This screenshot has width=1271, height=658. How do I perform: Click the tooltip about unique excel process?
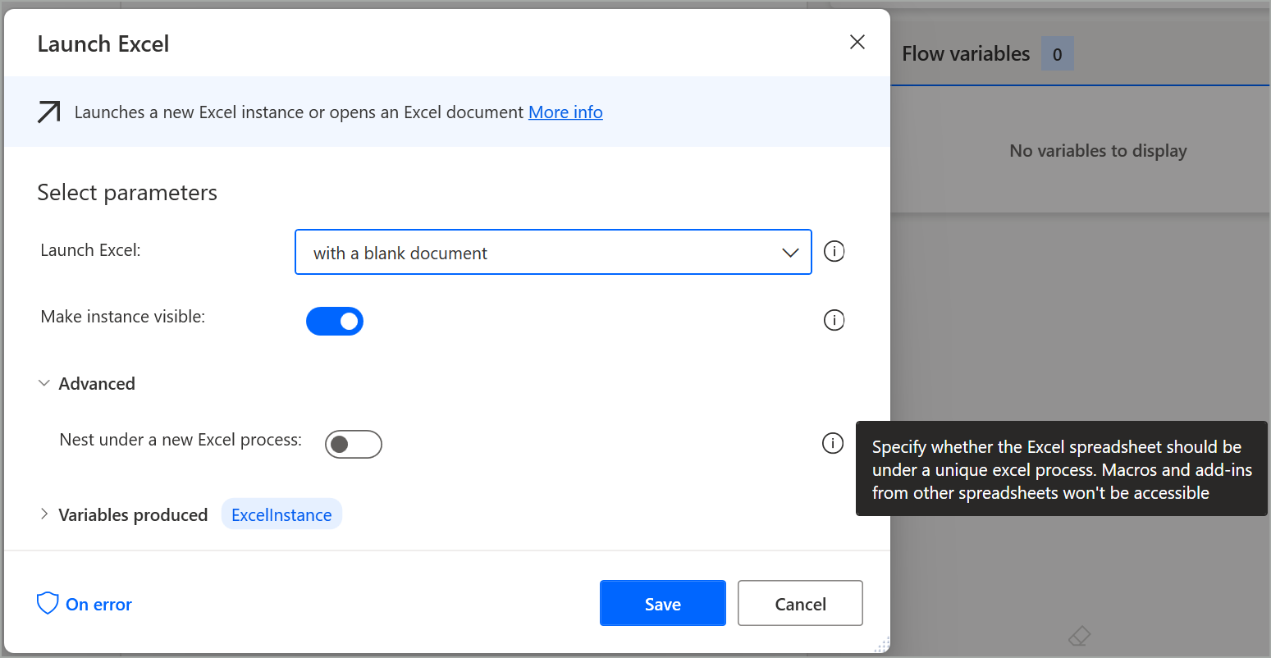tap(1062, 468)
